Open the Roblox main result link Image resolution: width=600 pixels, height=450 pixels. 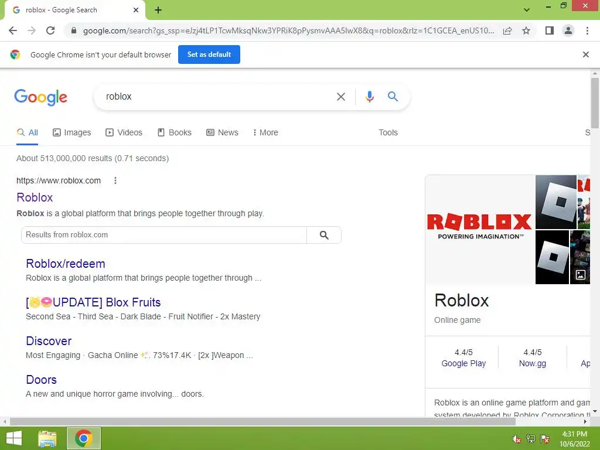[35, 197]
